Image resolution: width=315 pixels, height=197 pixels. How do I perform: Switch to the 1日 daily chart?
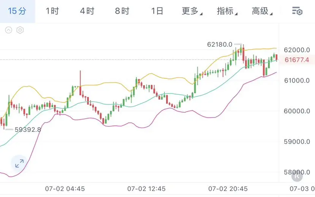pos(157,11)
